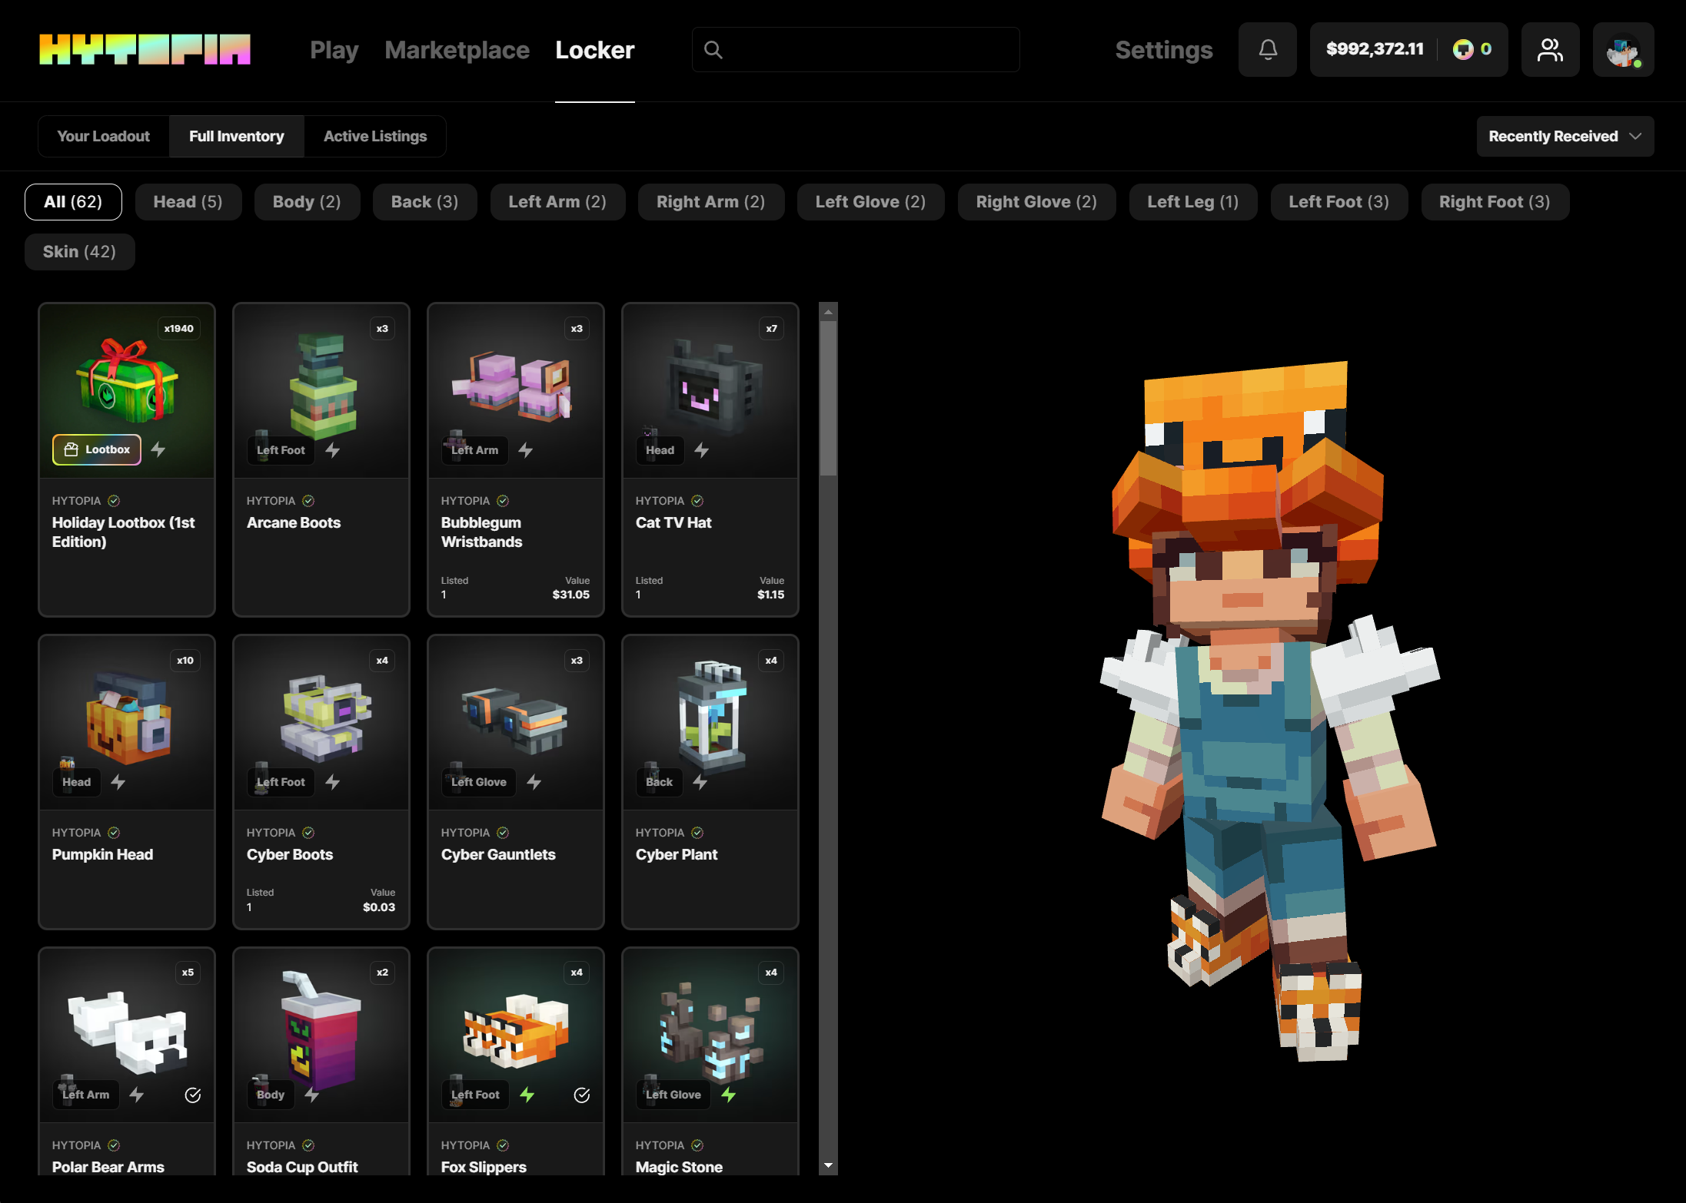
Task: Open the wallet balance $992,372.11
Action: pos(1375,49)
